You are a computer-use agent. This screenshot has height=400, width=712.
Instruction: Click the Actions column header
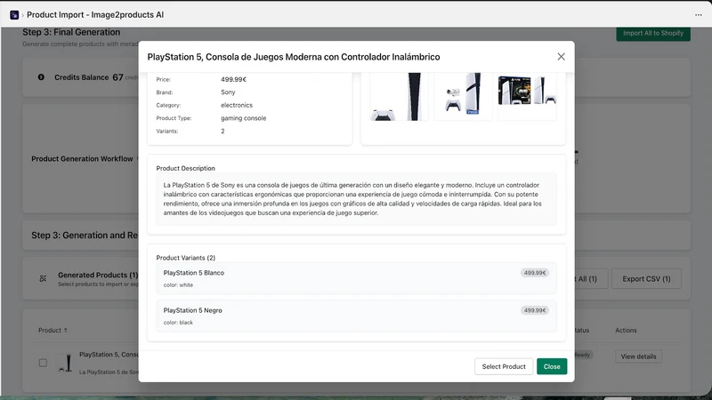626,330
